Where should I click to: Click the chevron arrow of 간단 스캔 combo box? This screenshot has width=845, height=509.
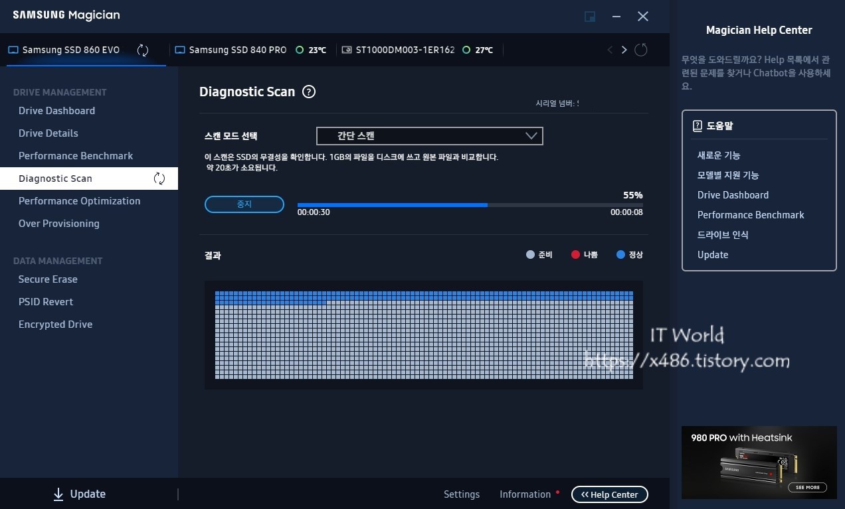[531, 135]
